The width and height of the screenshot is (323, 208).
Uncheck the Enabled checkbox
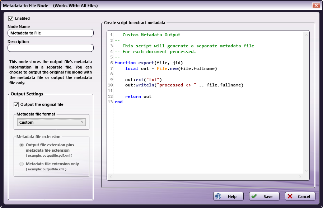[x=11, y=19]
